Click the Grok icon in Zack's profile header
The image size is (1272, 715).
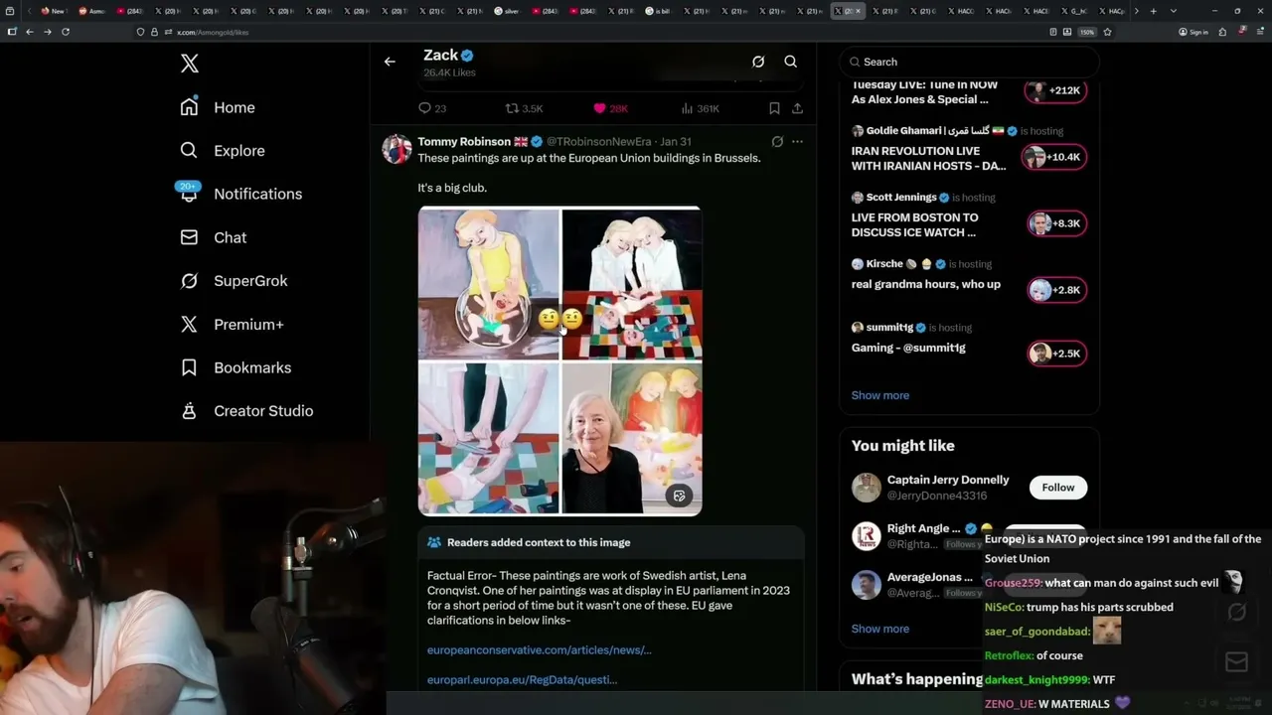[x=758, y=62]
